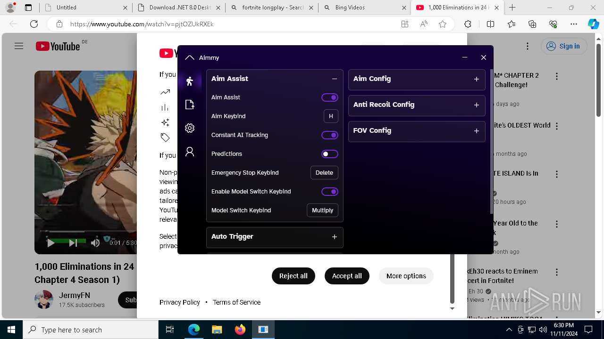Collapse the Aim Assist section
604x339 pixels.
click(x=335, y=79)
